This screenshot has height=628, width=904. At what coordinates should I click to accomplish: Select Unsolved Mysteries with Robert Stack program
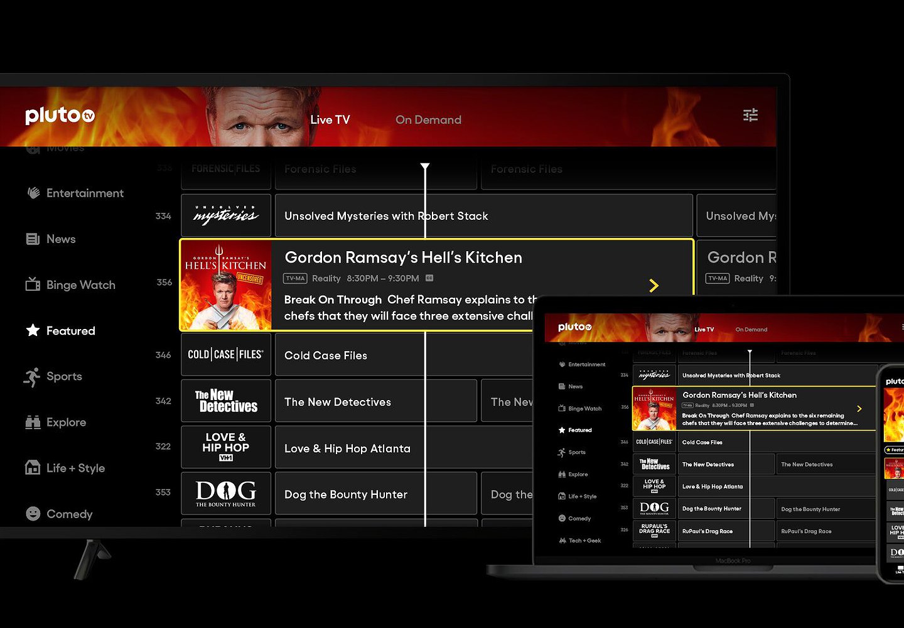[x=385, y=216]
